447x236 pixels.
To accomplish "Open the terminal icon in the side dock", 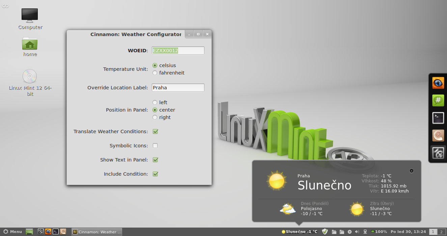I will [x=438, y=118].
